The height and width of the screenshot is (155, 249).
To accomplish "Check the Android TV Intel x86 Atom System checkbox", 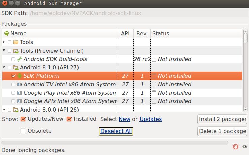I will tap(13, 84).
